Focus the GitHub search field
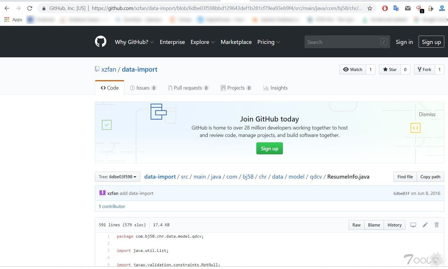The image size is (448, 269). coord(342,42)
